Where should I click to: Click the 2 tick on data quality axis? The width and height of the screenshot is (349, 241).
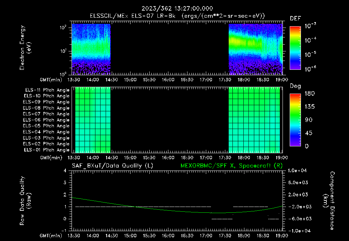[x=65, y=194]
